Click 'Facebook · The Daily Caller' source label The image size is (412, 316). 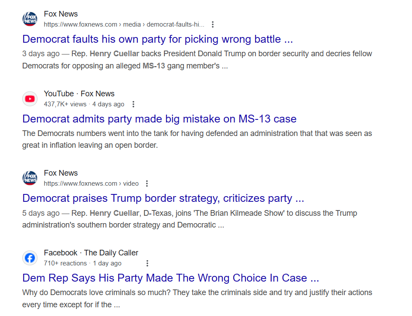[91, 253]
